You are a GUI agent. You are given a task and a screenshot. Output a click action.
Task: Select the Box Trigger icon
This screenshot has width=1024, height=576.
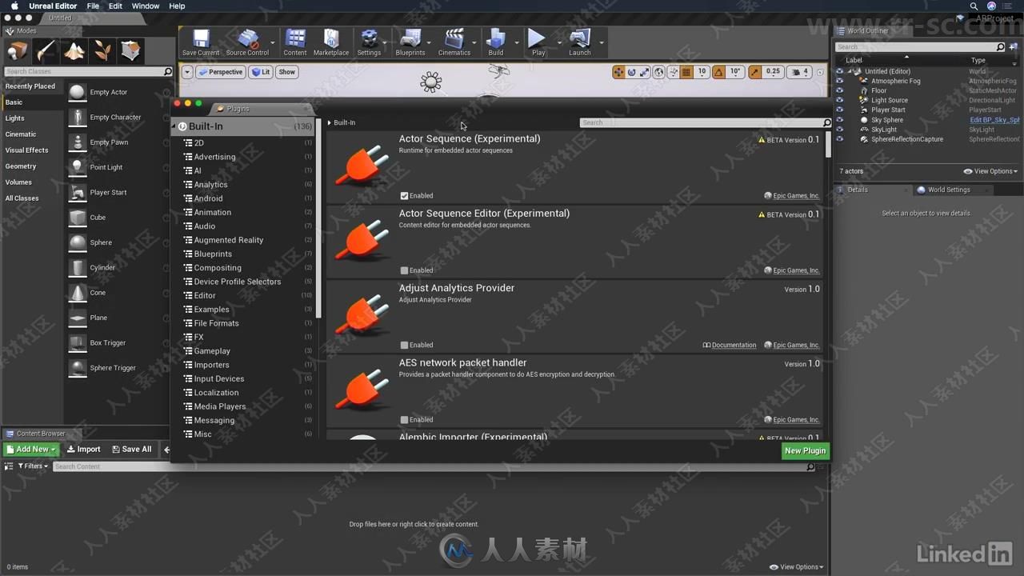(x=78, y=342)
